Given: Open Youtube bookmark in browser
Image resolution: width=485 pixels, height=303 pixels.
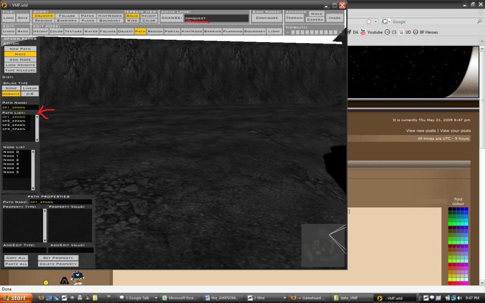Looking at the screenshot, I should tap(371, 32).
